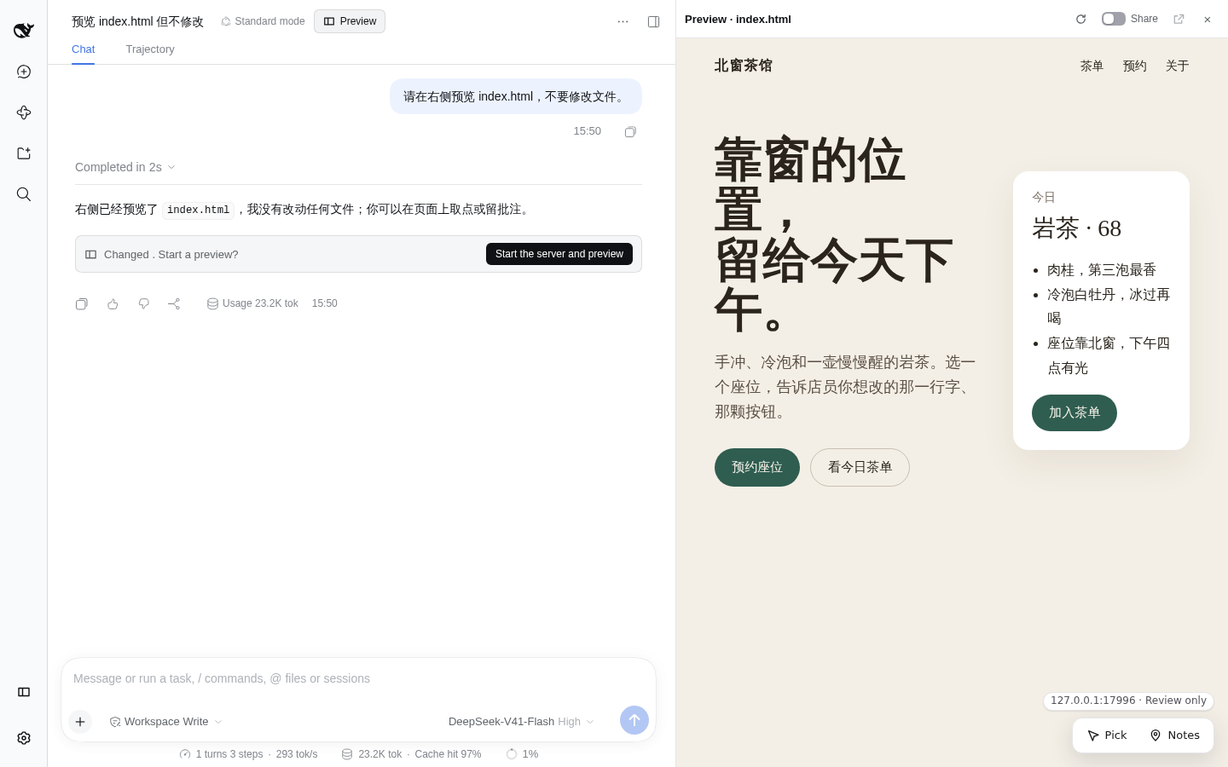Click the 看今日茶单 button
The width and height of the screenshot is (1228, 767).
pos(860,467)
